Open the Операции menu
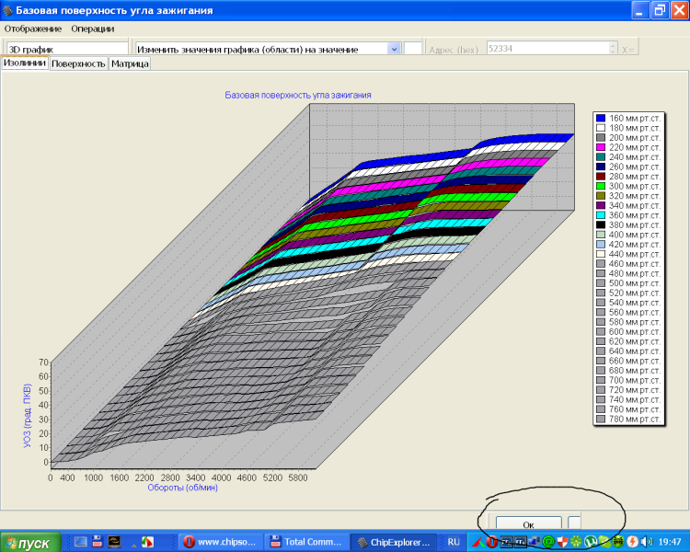 coord(92,29)
